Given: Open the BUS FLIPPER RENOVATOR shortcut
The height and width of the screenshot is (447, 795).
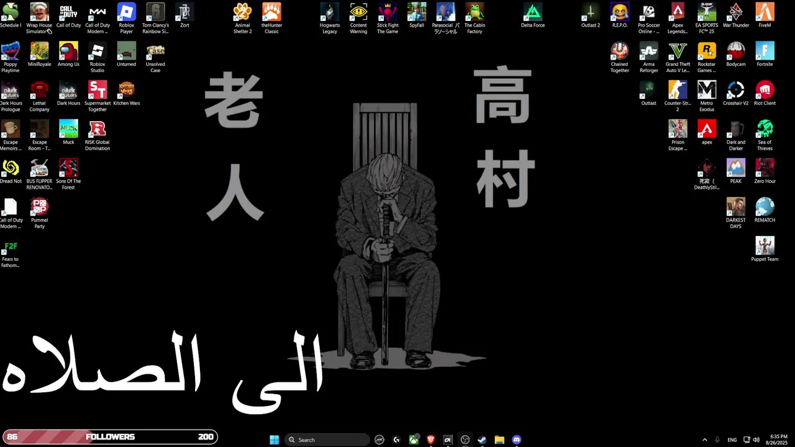Looking at the screenshot, I should [x=39, y=174].
